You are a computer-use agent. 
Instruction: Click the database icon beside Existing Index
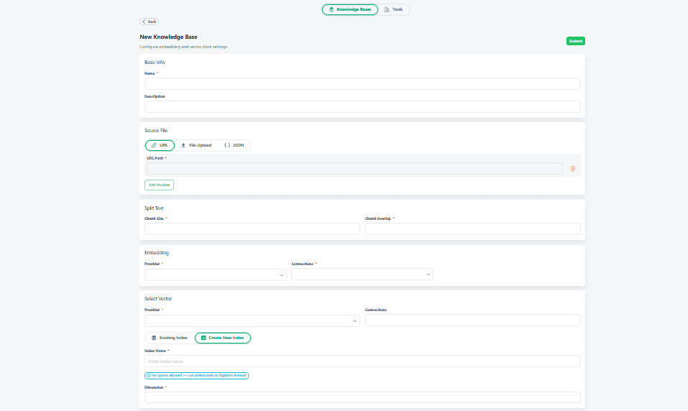[154, 338]
